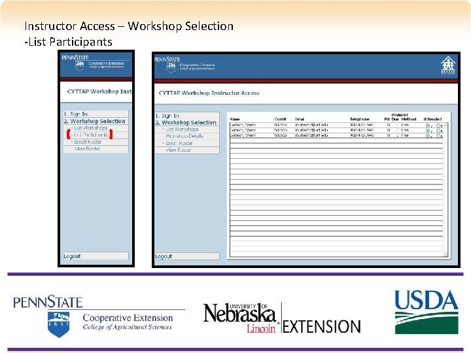Click the email address in the second participant row
The height and width of the screenshot is (353, 471).
pos(311,130)
